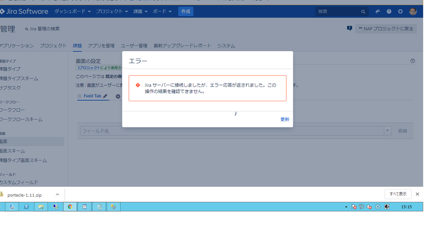Viewport: 431px width, 242px height.
Task: Expand portecle-1.11.zip download options chevron
Action: [x=57, y=195]
